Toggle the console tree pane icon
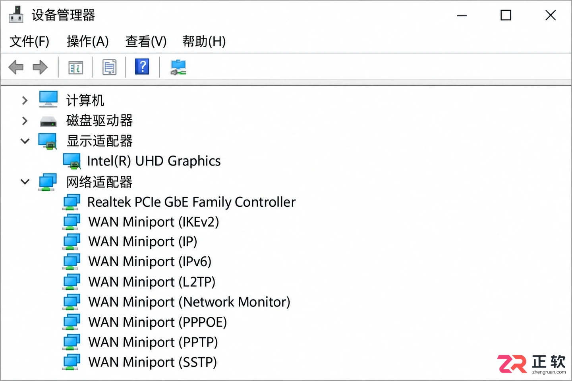 click(75, 67)
